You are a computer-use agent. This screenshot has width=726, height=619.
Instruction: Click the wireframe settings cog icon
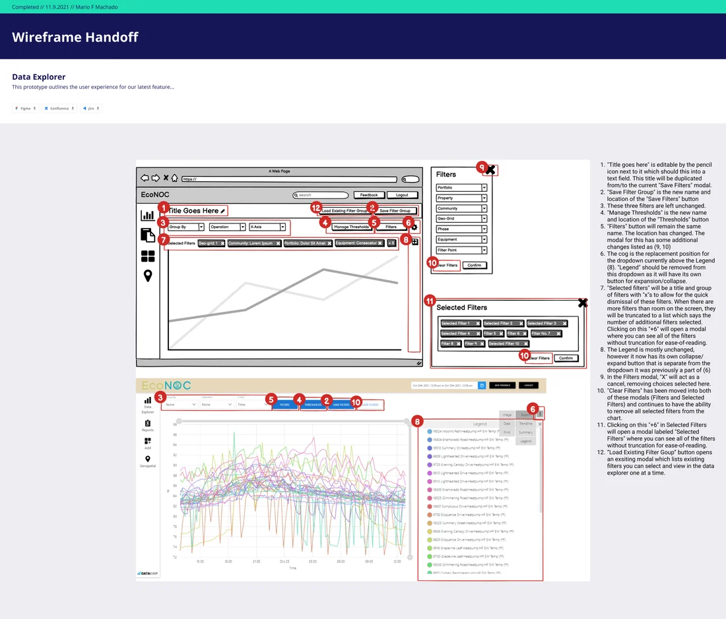coord(414,227)
